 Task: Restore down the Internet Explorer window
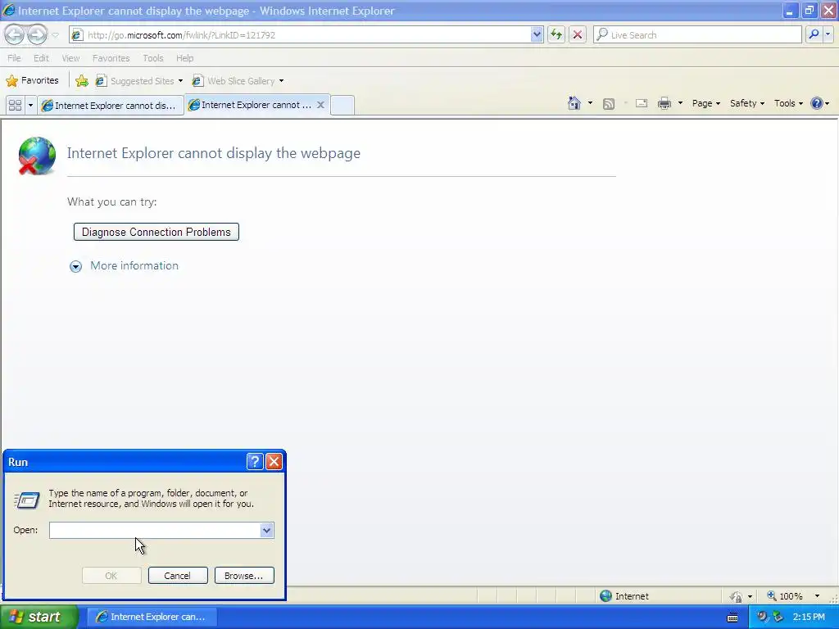[810, 10]
